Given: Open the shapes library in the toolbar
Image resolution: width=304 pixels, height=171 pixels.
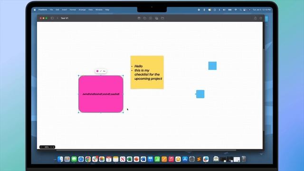Looking at the screenshot, I should 144,18.
